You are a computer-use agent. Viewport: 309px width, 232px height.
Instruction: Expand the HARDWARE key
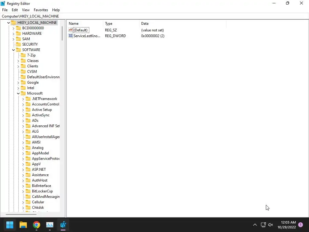point(13,34)
